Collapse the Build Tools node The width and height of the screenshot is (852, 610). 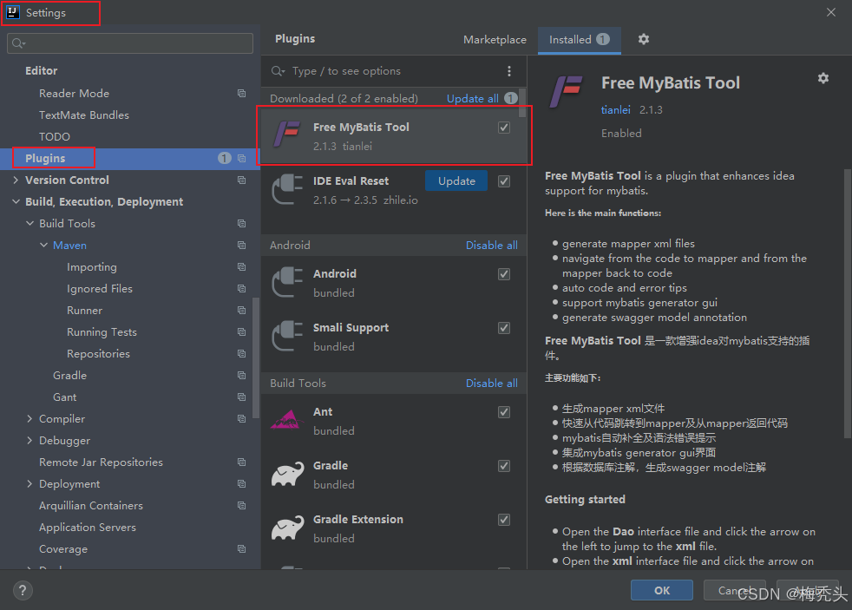(x=29, y=223)
